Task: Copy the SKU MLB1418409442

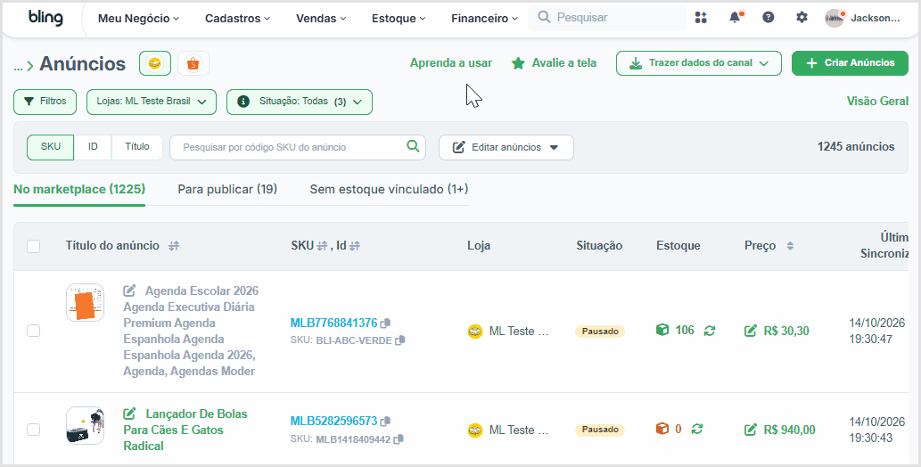Action: 399,438
